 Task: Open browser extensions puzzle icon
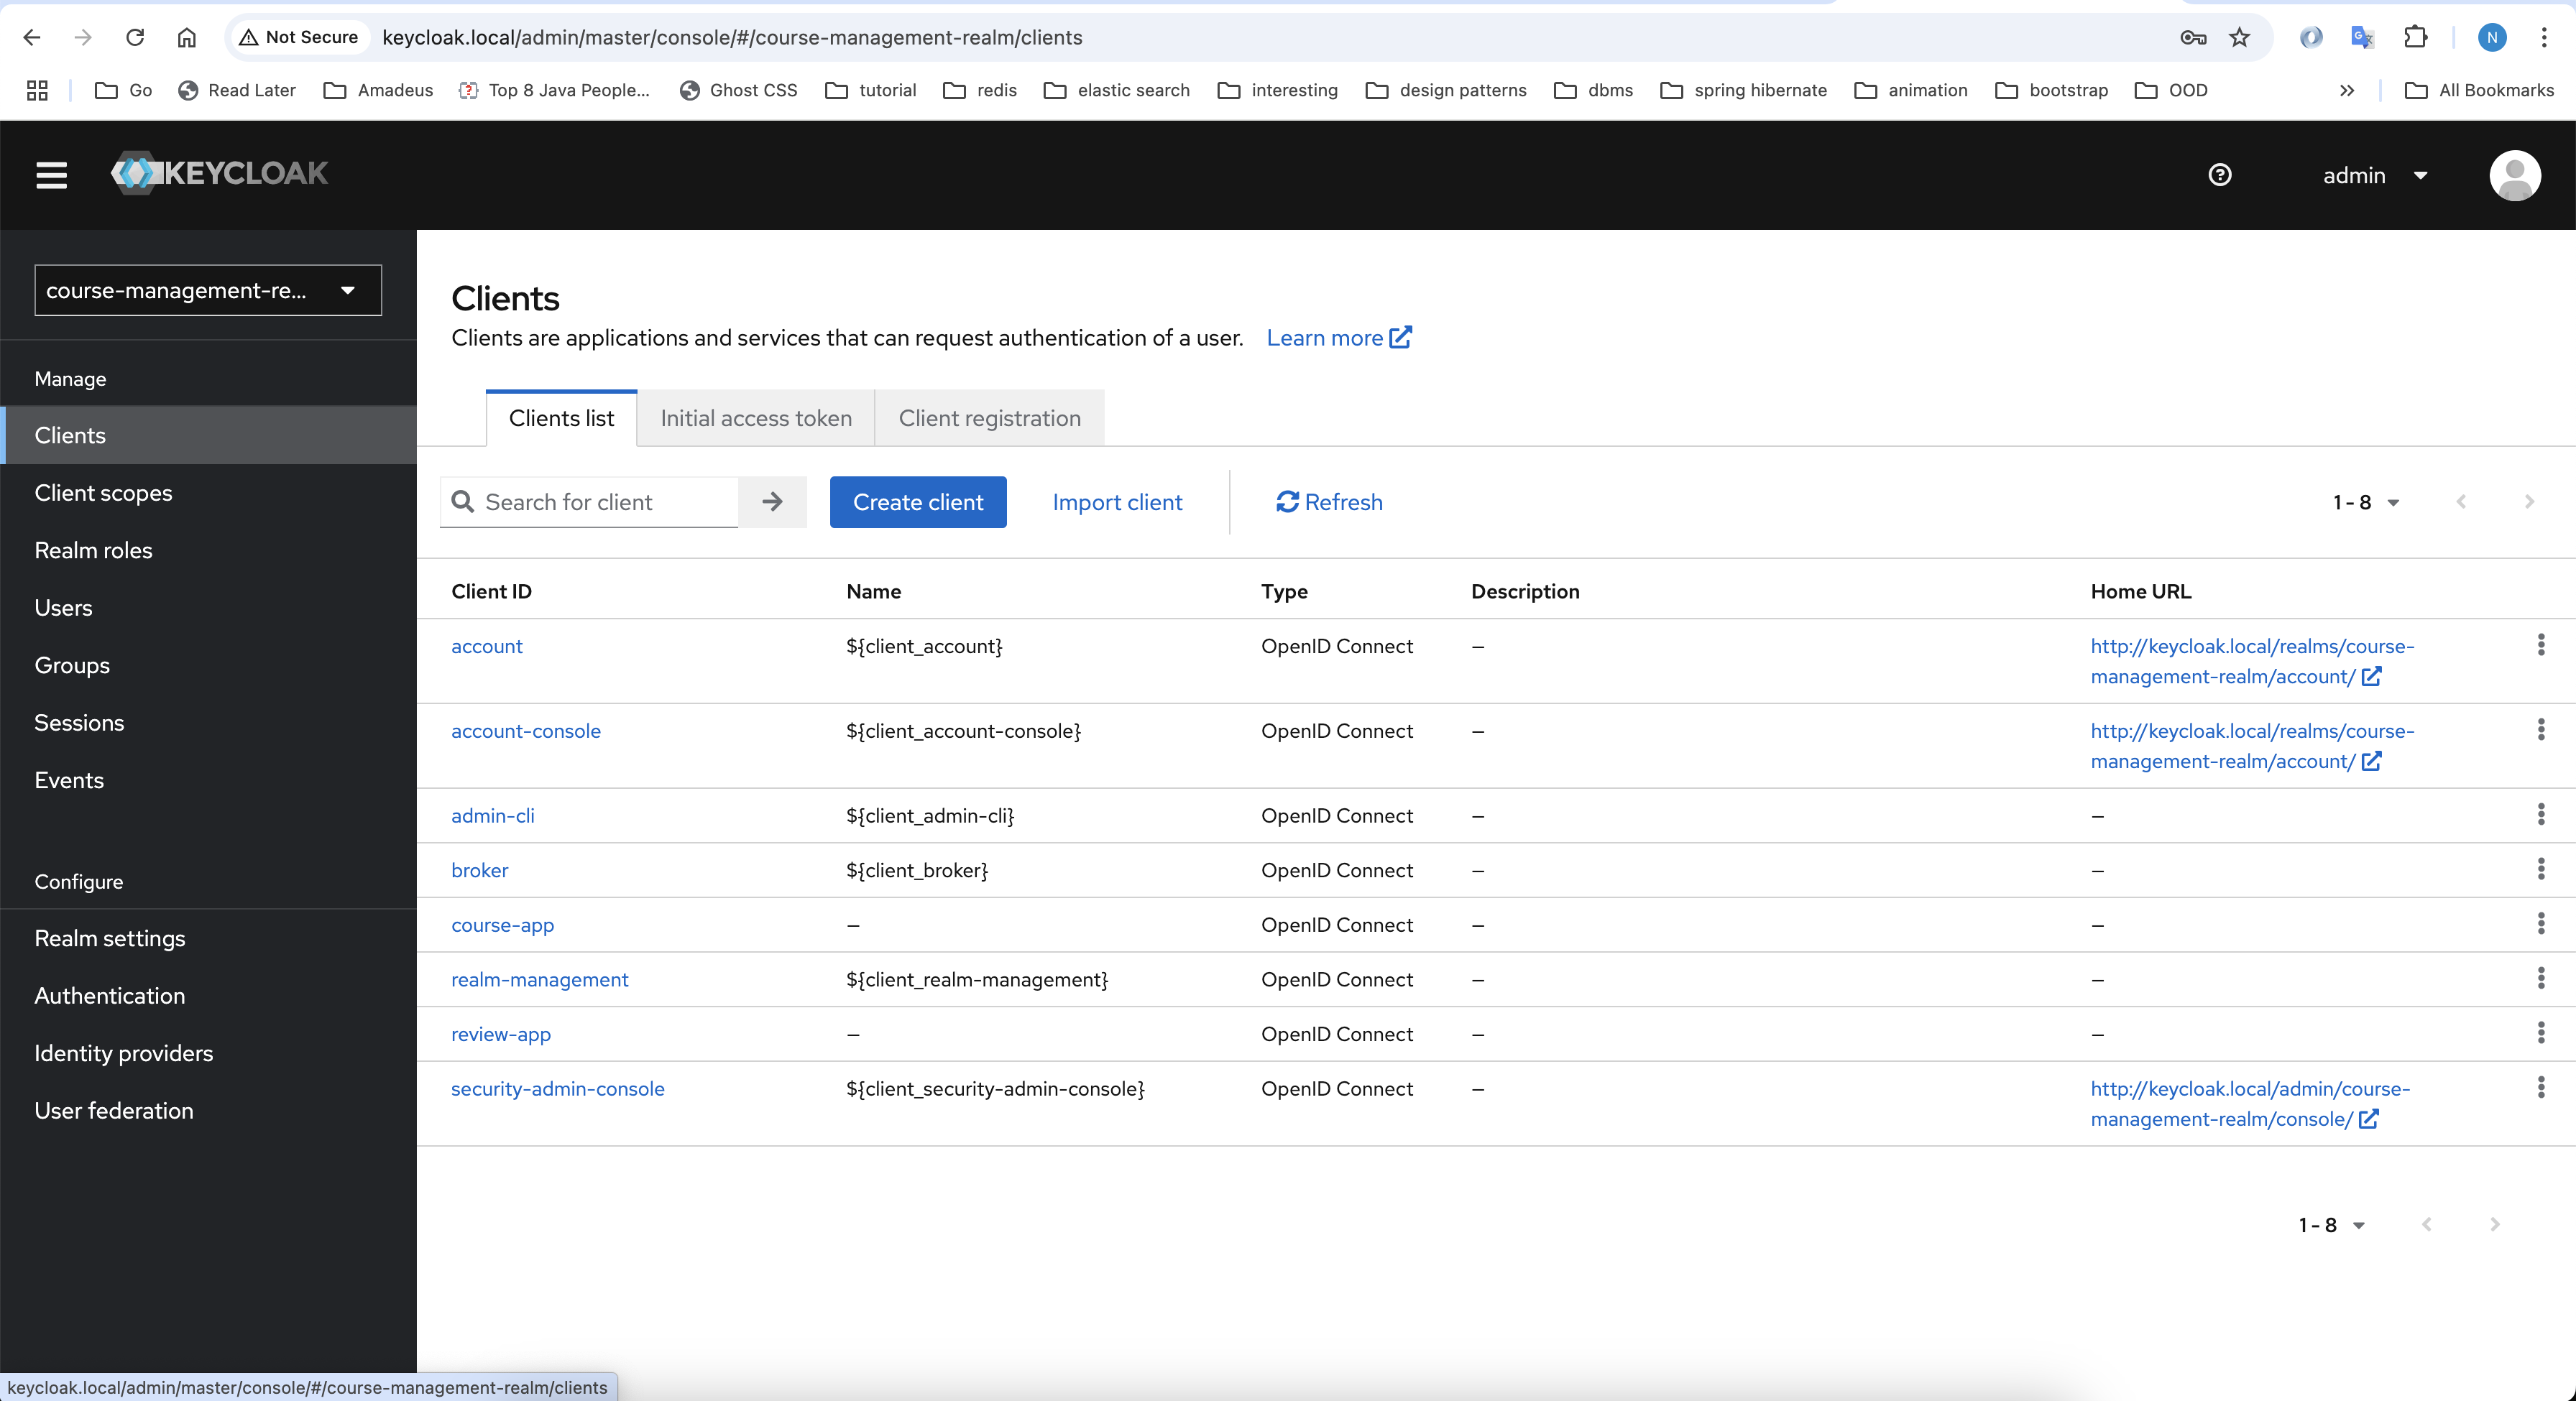pos(2415,37)
